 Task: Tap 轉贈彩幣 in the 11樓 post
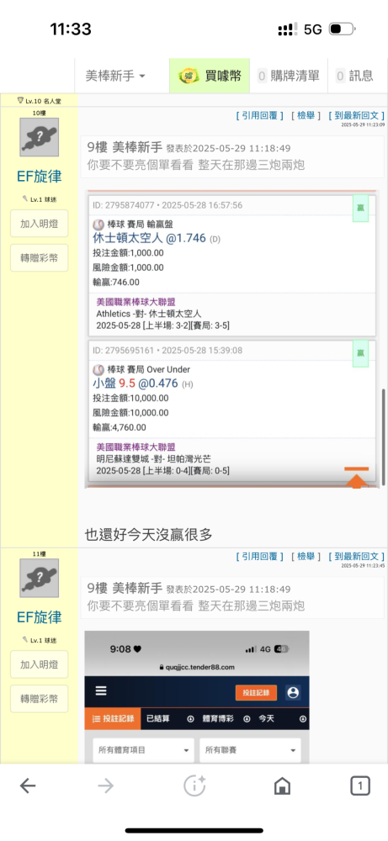pyautogui.click(x=40, y=699)
